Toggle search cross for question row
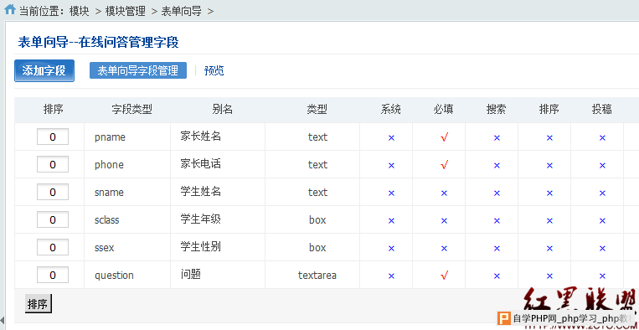 point(497,276)
